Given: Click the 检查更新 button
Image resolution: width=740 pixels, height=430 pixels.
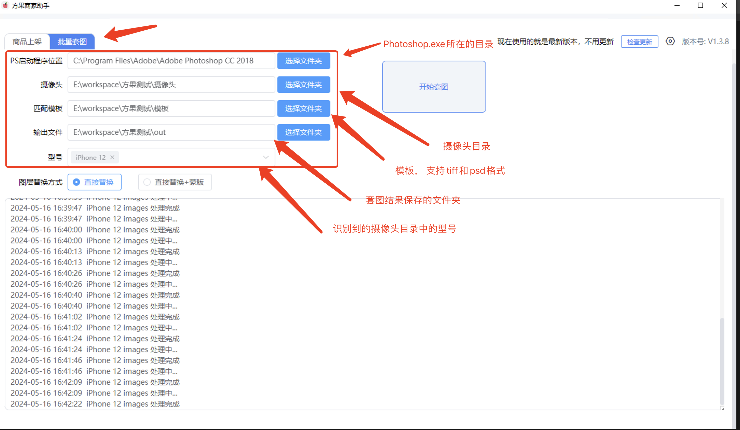Looking at the screenshot, I should click(x=639, y=42).
